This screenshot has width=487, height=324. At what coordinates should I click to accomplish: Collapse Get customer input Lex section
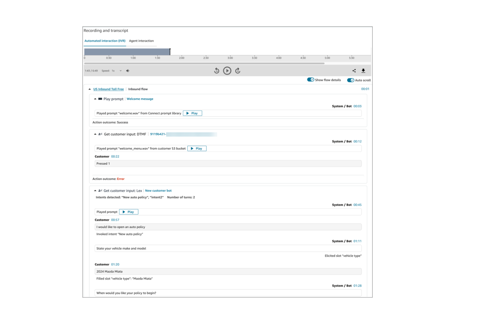tap(95, 191)
